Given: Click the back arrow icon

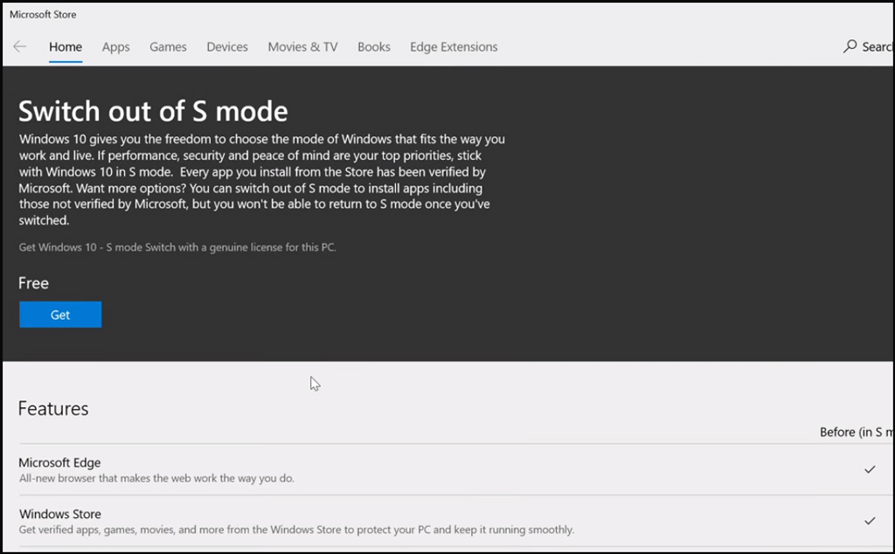Looking at the screenshot, I should (20, 47).
